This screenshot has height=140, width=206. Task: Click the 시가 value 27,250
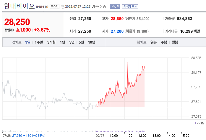pos(85,32)
